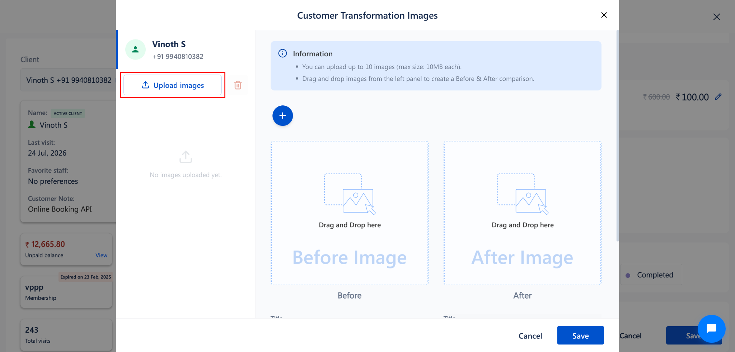Click the Before Image drop zone
This screenshot has height=352, width=735.
(x=350, y=213)
